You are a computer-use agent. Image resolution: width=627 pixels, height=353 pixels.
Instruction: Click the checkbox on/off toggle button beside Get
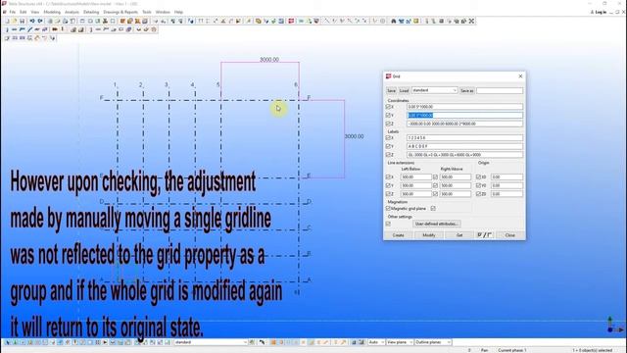tap(484, 235)
